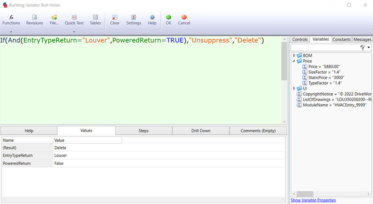Open the Quick Text dropdown arrow
The image size is (373, 204).
click(x=74, y=32)
